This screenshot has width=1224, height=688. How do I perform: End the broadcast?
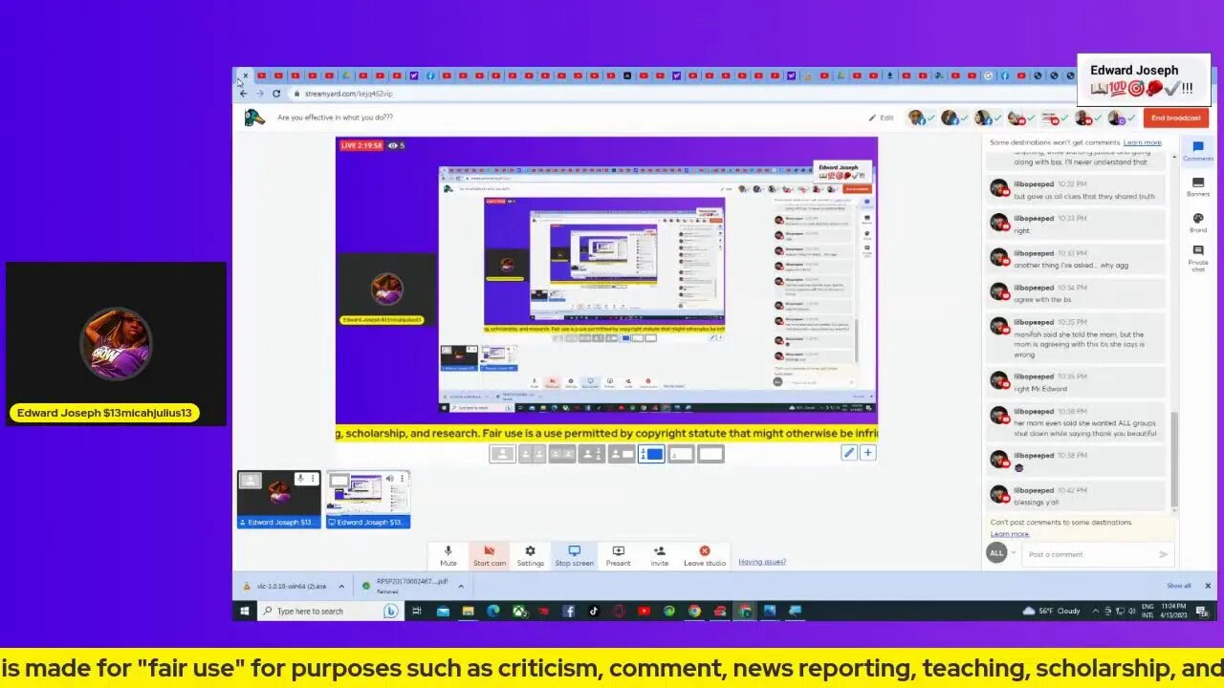pos(1175,118)
